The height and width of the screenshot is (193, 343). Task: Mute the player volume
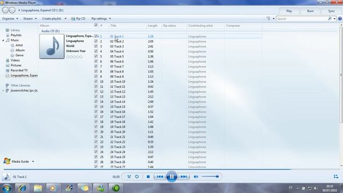pyautogui.click(x=196, y=176)
